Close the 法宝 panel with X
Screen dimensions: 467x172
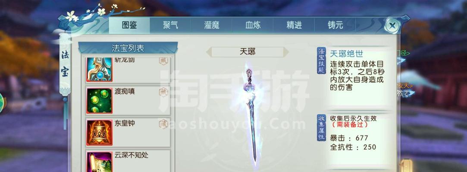(x=392, y=25)
